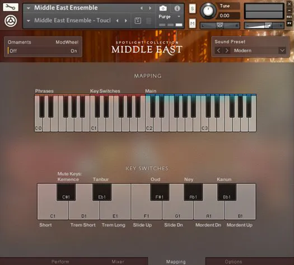Open the instrument info icon
This screenshot has height=265, width=294.
tap(177, 8)
